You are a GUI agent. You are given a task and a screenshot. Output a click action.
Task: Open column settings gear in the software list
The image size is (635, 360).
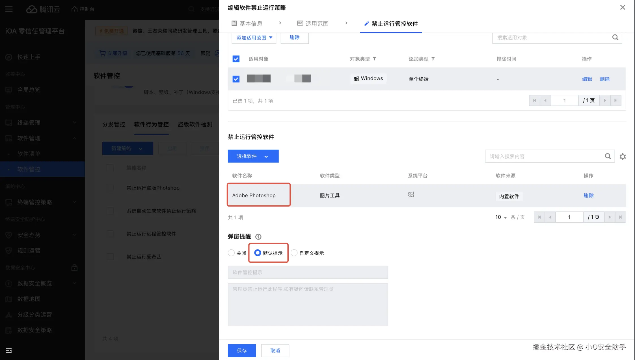[x=623, y=156]
